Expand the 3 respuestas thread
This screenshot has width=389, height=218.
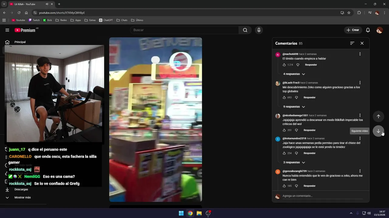[294, 162]
